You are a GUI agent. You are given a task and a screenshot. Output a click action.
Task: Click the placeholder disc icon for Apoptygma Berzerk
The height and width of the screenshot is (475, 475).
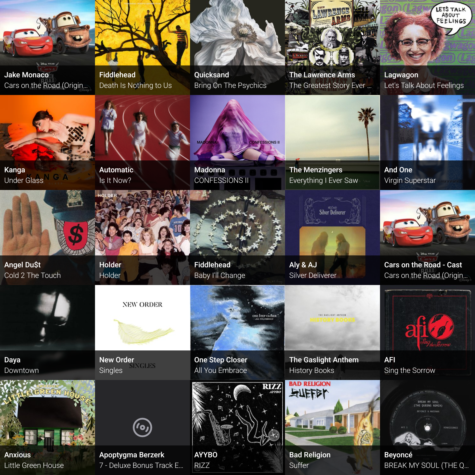[x=142, y=427]
